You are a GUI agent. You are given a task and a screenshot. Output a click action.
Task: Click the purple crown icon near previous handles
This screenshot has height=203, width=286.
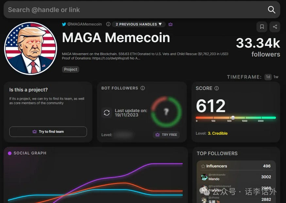(x=170, y=24)
